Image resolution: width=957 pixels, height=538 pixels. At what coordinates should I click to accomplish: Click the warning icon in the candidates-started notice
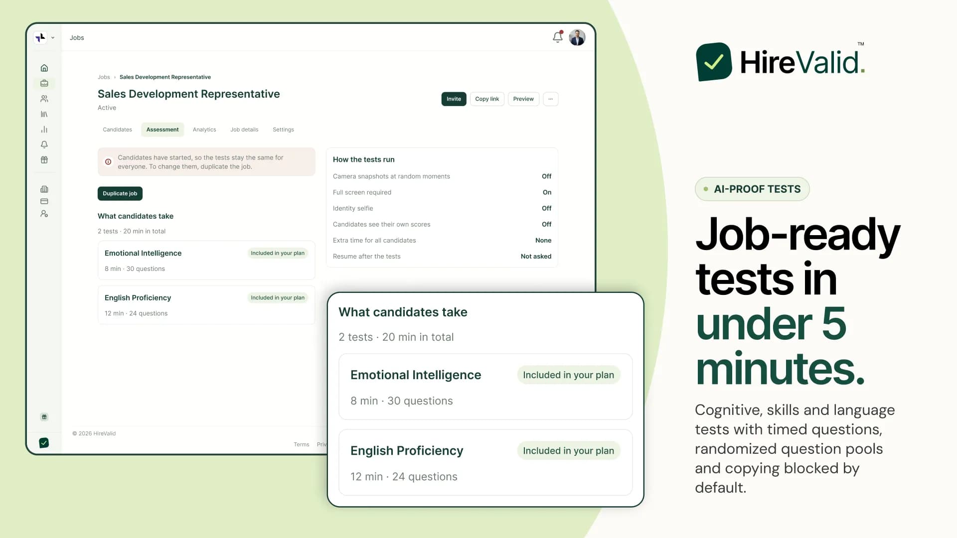[108, 162]
